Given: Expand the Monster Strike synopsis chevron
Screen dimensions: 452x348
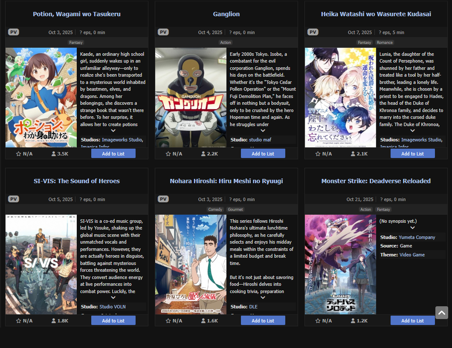Looking at the screenshot, I should (412, 227).
